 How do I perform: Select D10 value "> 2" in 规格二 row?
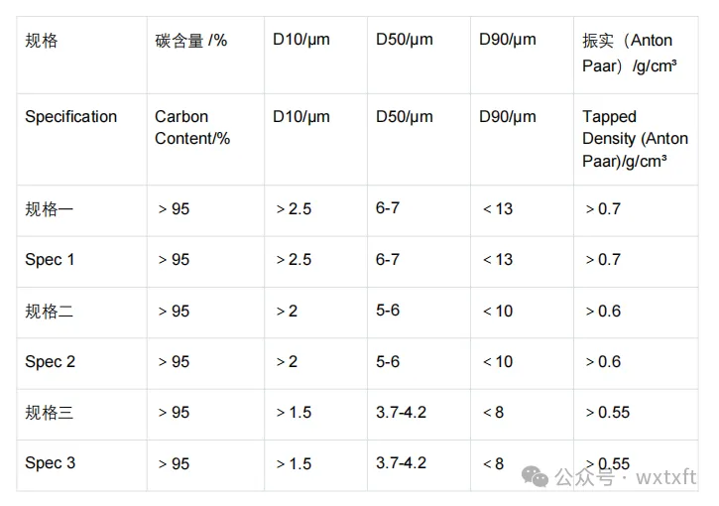click(287, 312)
